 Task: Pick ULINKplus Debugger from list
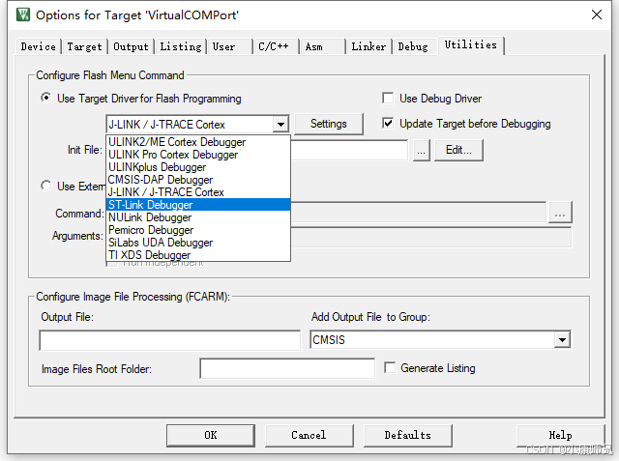pos(198,167)
